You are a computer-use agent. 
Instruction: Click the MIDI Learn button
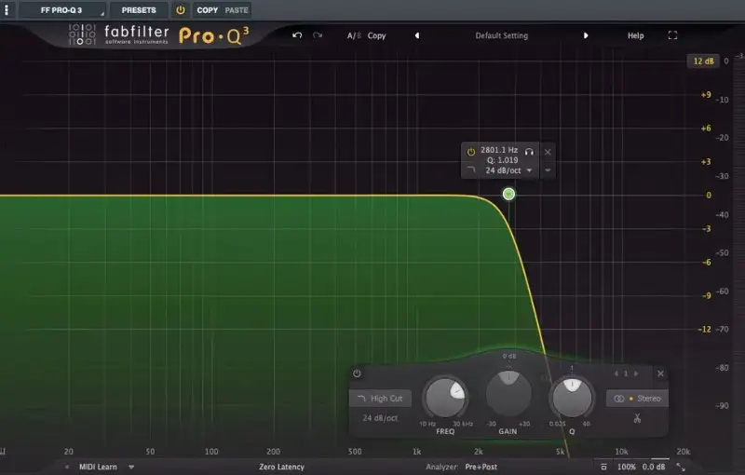pyautogui.click(x=98, y=466)
